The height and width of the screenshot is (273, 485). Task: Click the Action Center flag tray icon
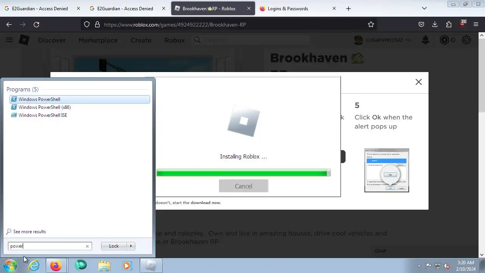428,266
